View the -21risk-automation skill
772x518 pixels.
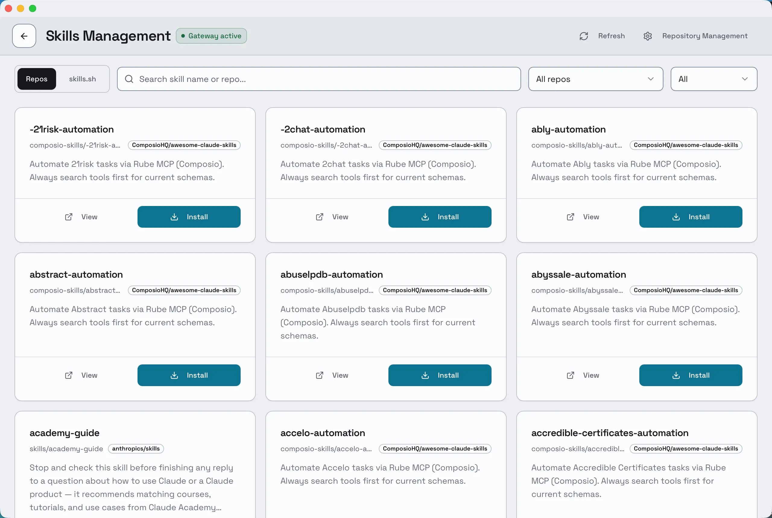(x=81, y=217)
